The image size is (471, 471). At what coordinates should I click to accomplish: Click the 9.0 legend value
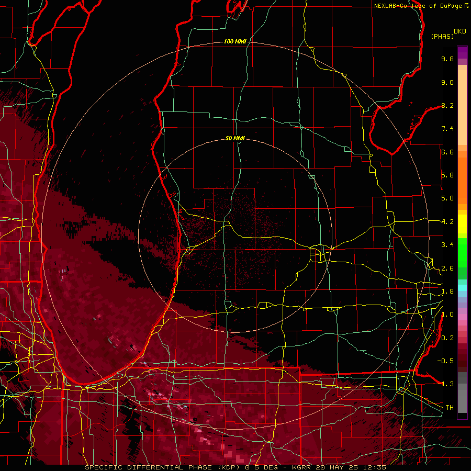[447, 82]
